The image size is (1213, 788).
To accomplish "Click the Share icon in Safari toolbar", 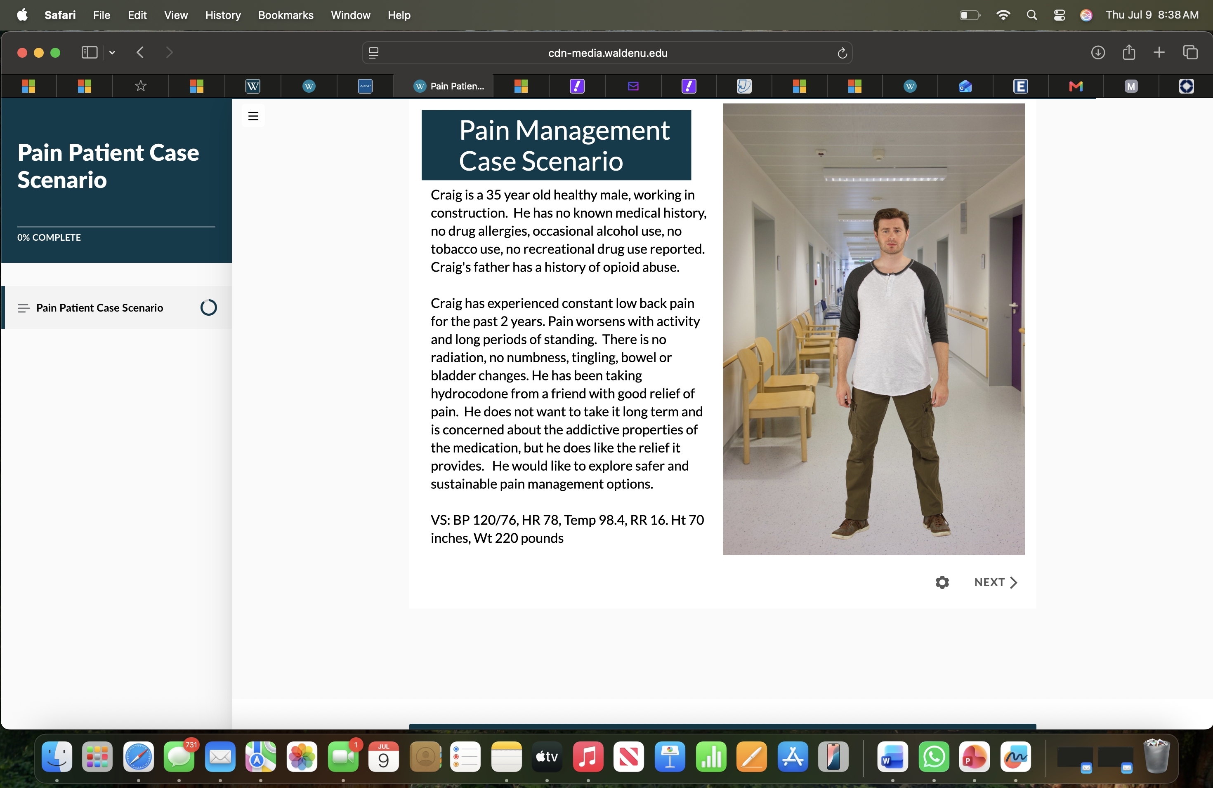I will click(1129, 52).
